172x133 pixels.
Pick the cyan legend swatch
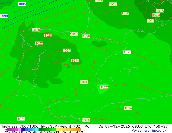37,129
